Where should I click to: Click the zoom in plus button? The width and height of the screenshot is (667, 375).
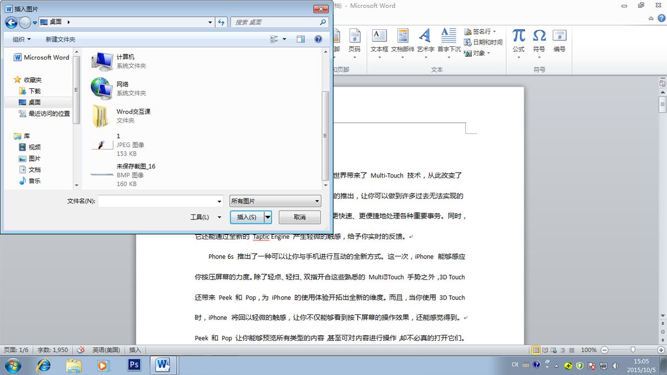(x=660, y=350)
